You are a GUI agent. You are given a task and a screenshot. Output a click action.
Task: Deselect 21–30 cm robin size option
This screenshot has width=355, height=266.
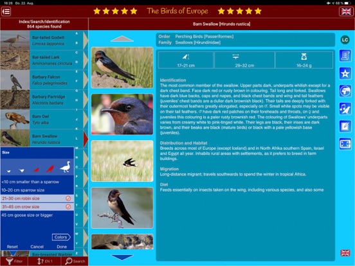(x=37, y=199)
